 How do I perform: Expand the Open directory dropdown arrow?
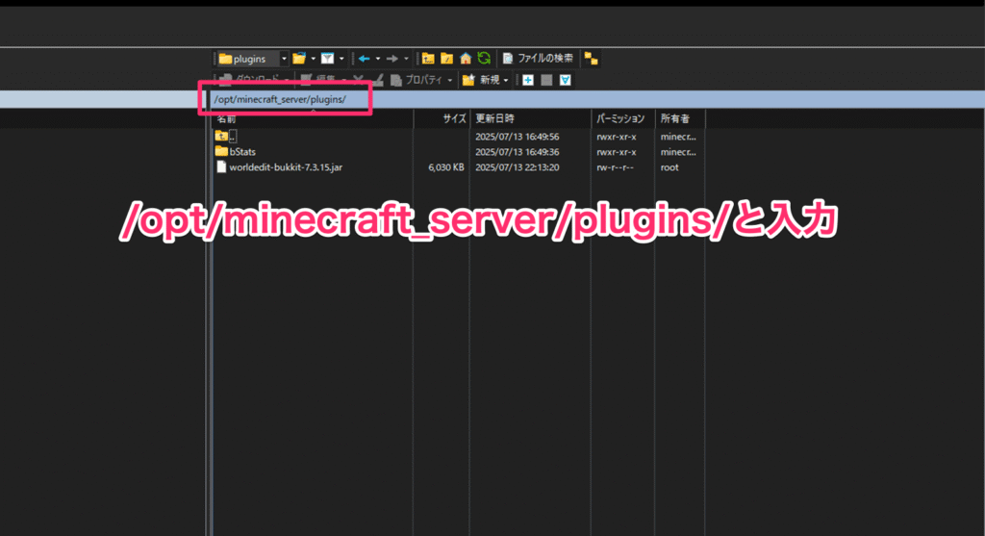[313, 59]
